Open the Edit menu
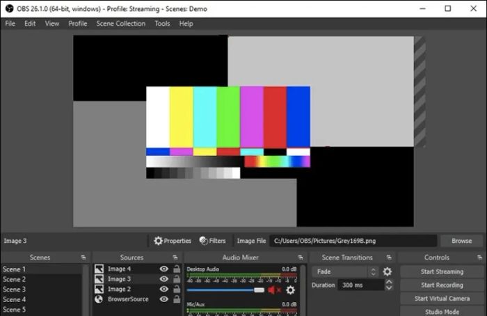The width and height of the screenshot is (487, 316). click(x=30, y=24)
